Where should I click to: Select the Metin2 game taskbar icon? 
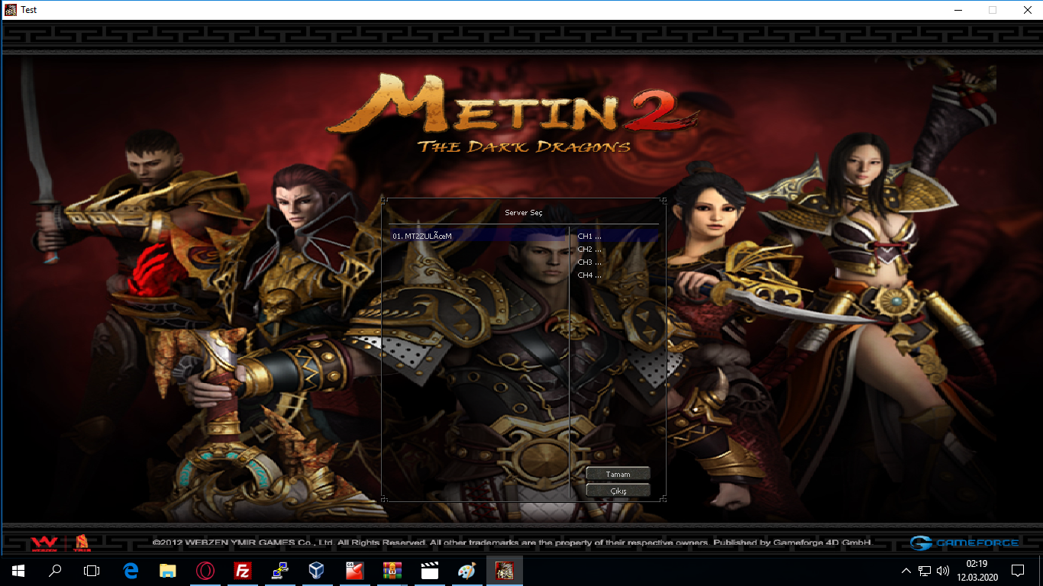coord(505,570)
